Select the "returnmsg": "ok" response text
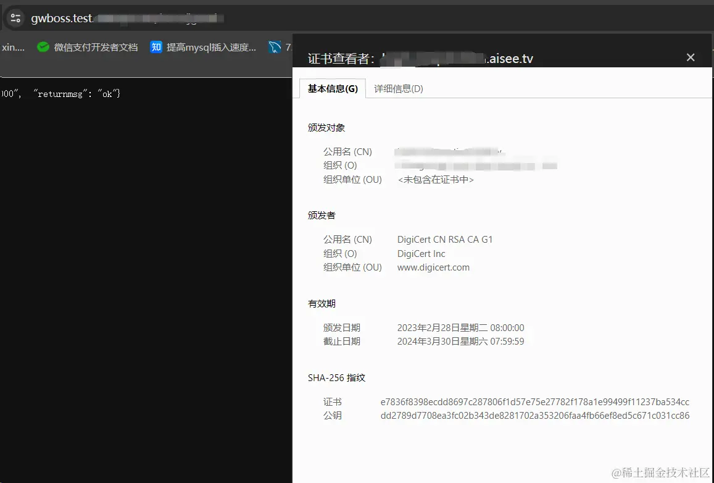Screen dimensions: 714x483 click(77, 94)
